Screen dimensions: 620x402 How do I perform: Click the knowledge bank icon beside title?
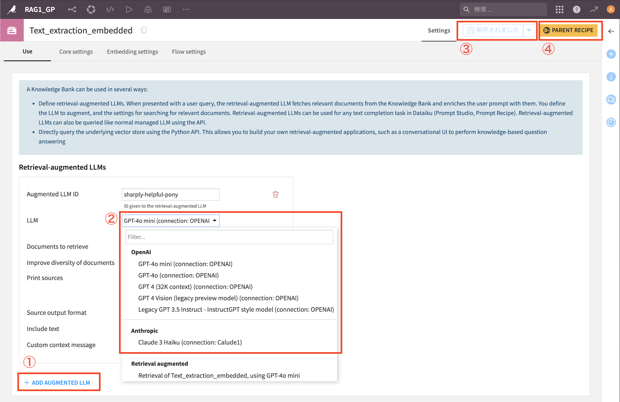click(x=12, y=31)
